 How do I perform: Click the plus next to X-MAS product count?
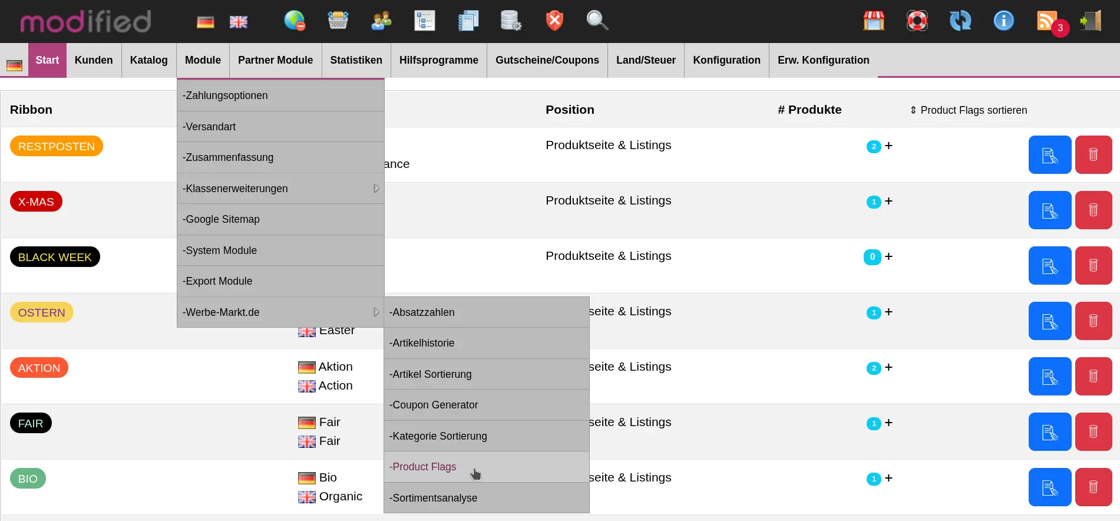click(x=888, y=202)
